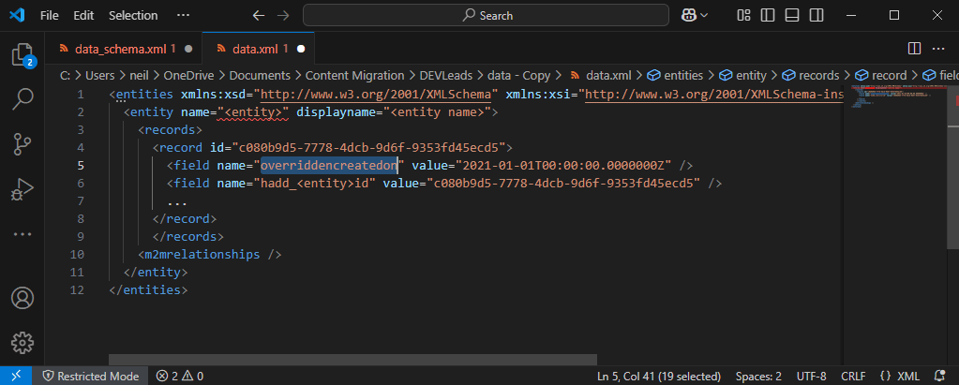The height and width of the screenshot is (385, 959).
Task: Open the Explorer view in activity bar
Action: pyautogui.click(x=22, y=55)
